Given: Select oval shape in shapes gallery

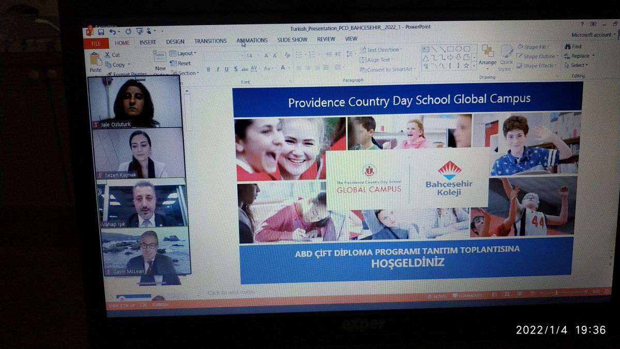Looking at the screenshot, I should click(x=458, y=49).
